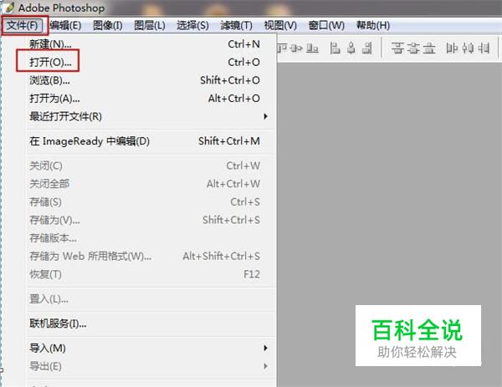Image resolution: width=502 pixels, height=387 pixels.
Task: Click the align horizontal centers icon
Action: coord(351,48)
